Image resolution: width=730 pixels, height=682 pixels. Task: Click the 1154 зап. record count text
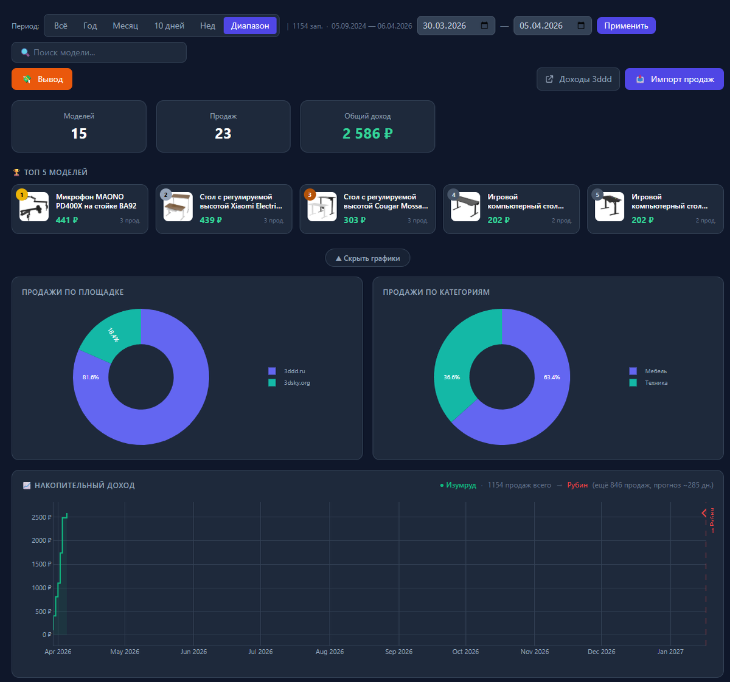click(308, 26)
